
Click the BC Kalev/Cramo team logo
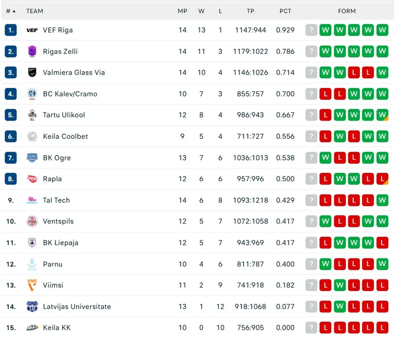click(x=32, y=94)
